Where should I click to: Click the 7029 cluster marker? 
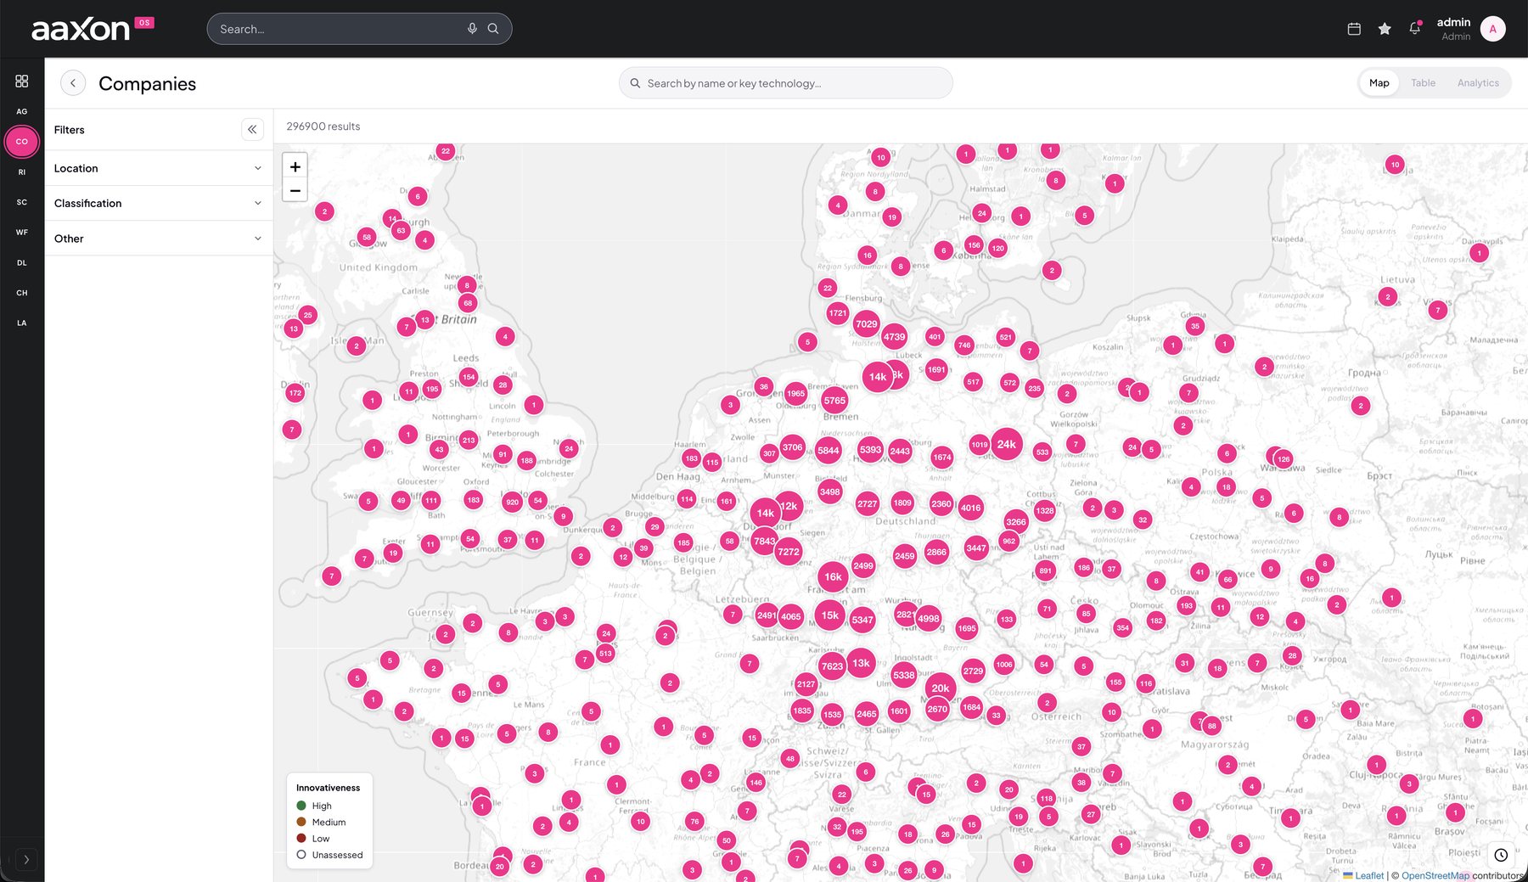[x=867, y=324]
